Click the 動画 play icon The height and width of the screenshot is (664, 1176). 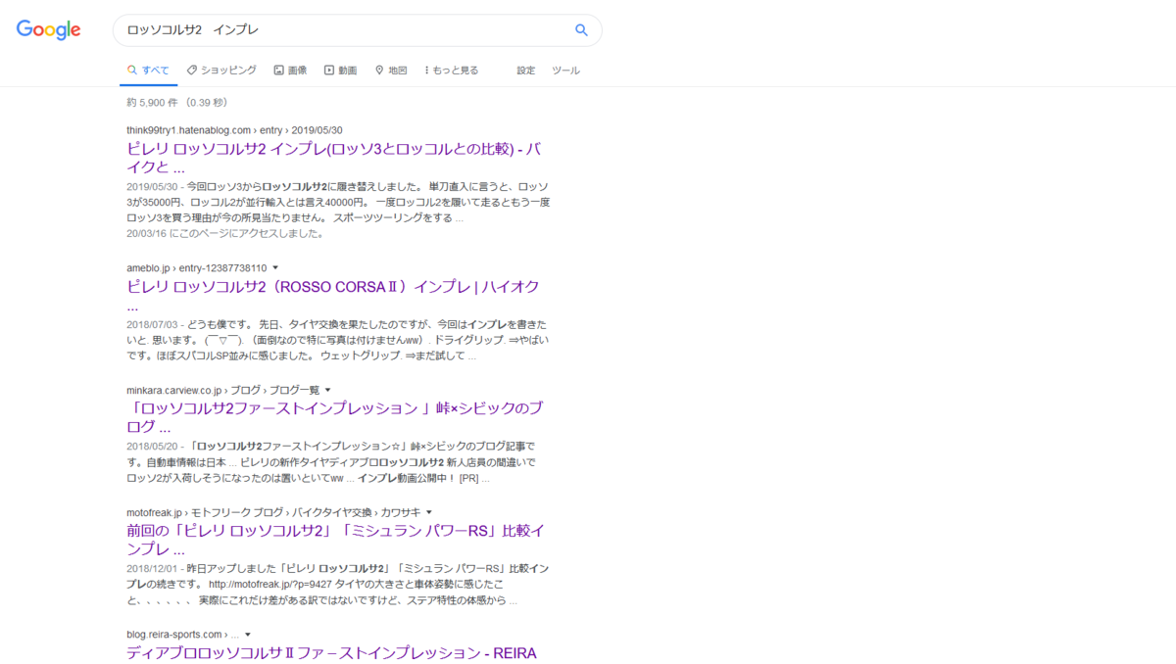tap(329, 71)
